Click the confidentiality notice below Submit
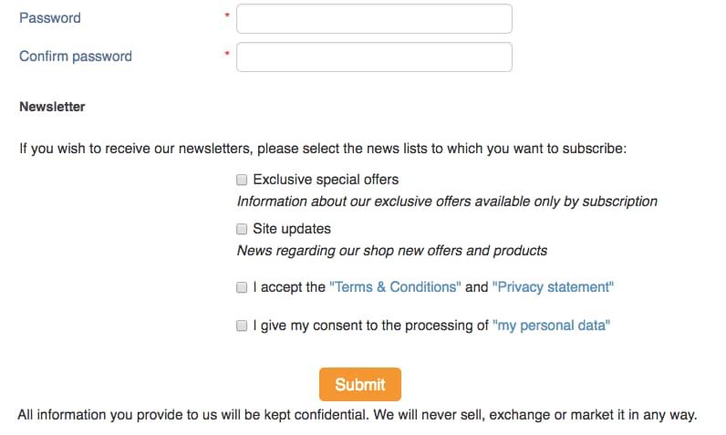 [x=358, y=416]
